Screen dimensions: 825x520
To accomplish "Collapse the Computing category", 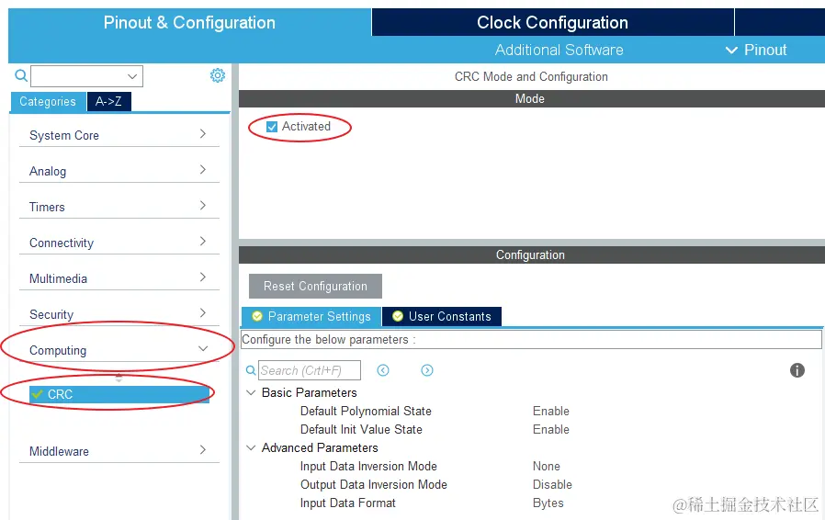I will click(x=119, y=350).
